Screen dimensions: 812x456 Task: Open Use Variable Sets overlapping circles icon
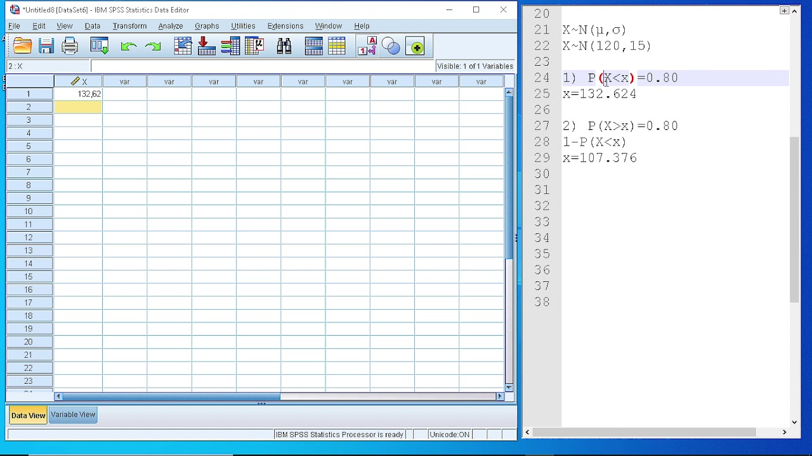click(391, 46)
